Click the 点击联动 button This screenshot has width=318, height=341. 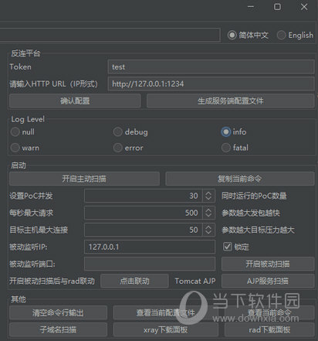pyautogui.click(x=134, y=281)
